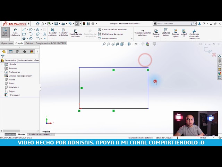Screen dimensions: 222x167
Task: Open Complementos de SOLIDWORKS tab
Action: tap(51, 43)
